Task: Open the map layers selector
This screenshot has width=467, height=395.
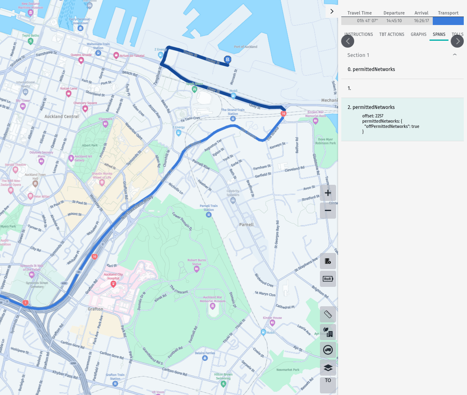Action: (x=328, y=368)
